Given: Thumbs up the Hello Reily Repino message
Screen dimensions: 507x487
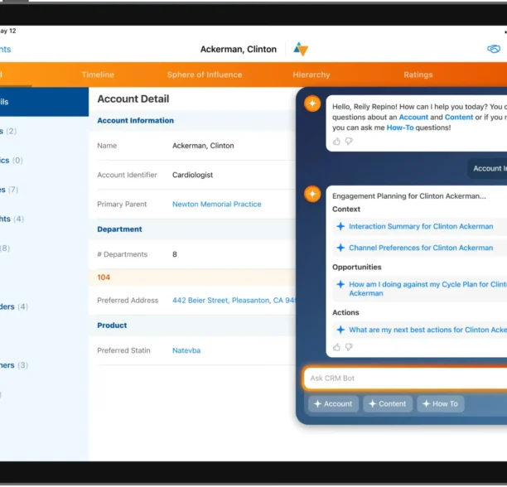Looking at the screenshot, I should coord(336,142).
